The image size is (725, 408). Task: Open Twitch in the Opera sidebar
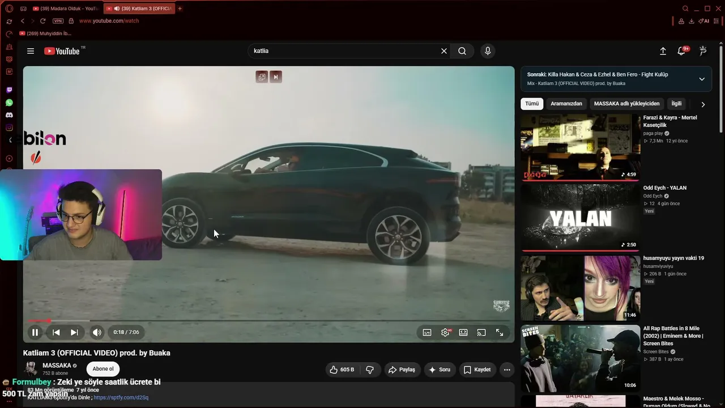(9, 90)
